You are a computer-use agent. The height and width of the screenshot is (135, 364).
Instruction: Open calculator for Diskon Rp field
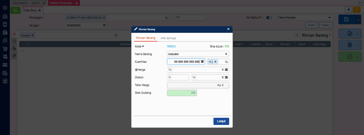[226, 77]
